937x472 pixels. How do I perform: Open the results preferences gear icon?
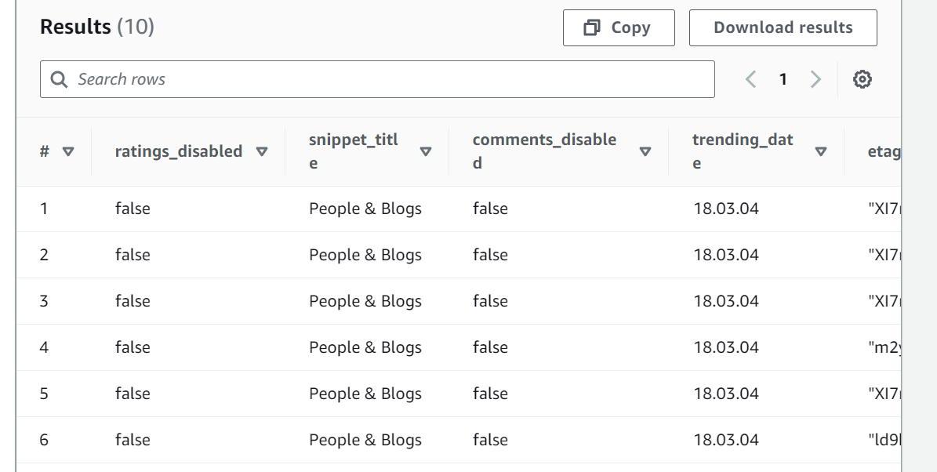pyautogui.click(x=862, y=78)
